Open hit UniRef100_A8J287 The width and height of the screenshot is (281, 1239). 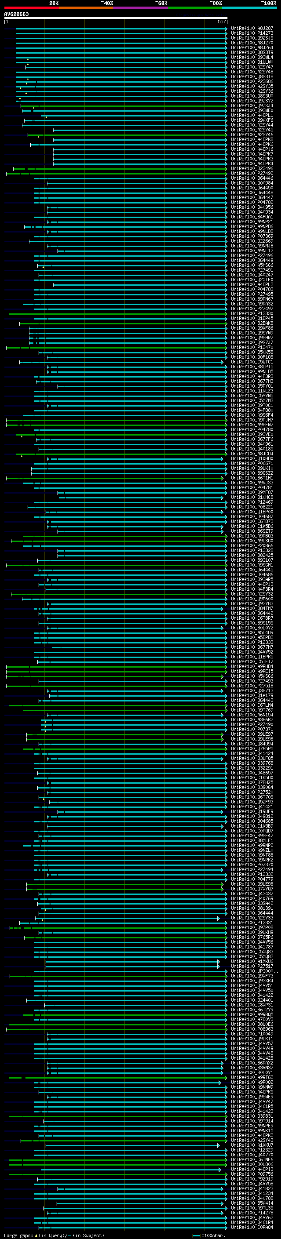(x=252, y=29)
